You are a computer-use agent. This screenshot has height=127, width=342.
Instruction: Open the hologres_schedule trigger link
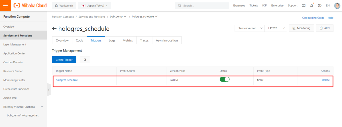click(x=67, y=80)
